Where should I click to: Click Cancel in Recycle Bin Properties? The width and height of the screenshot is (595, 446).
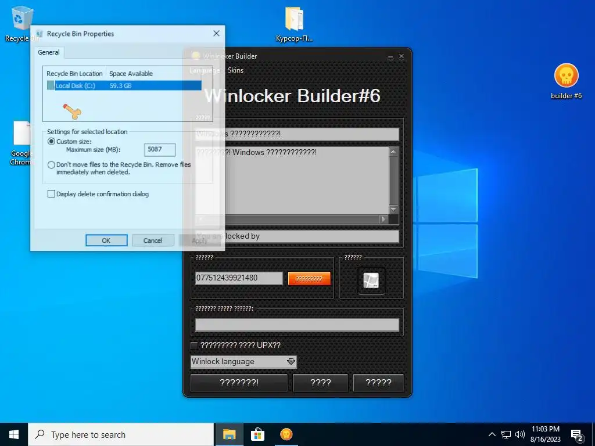(x=153, y=240)
